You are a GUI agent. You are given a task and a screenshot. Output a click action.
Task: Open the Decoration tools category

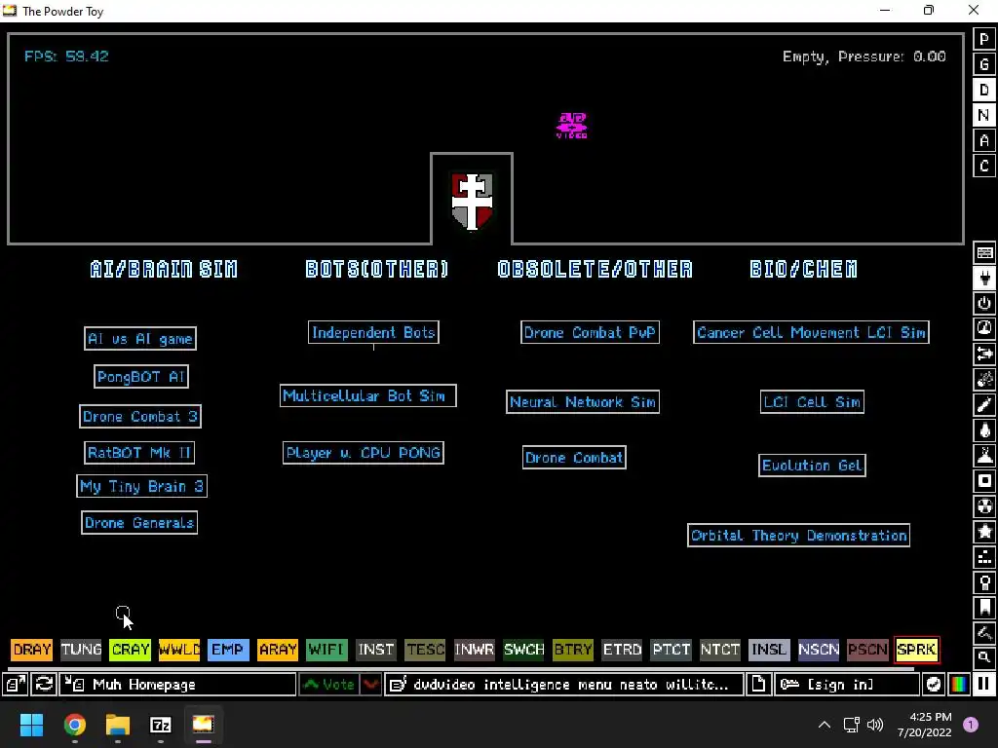tap(984, 633)
